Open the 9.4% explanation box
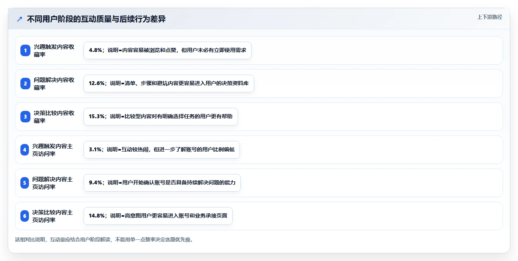The image size is (518, 261). [x=162, y=183]
